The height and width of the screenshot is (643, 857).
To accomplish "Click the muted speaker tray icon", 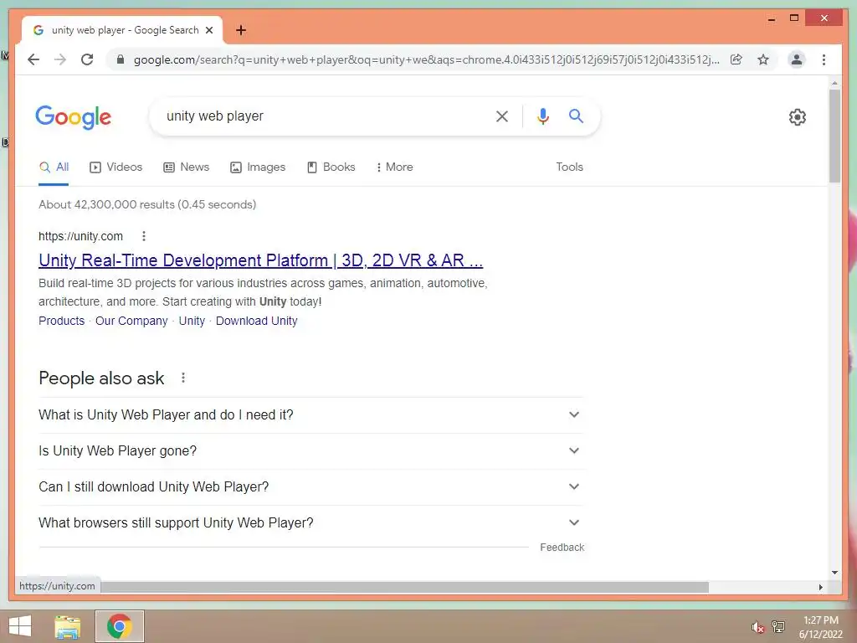I will coord(757,627).
